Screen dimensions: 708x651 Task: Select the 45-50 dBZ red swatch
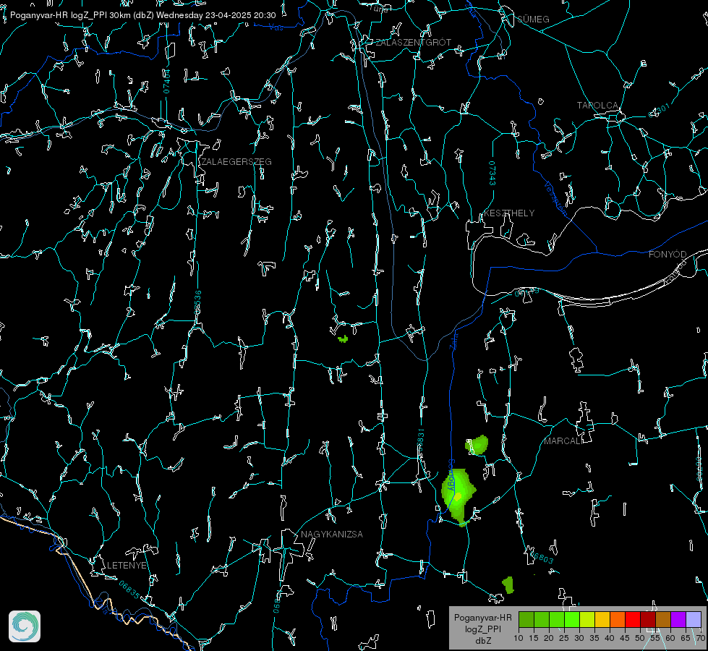click(633, 619)
